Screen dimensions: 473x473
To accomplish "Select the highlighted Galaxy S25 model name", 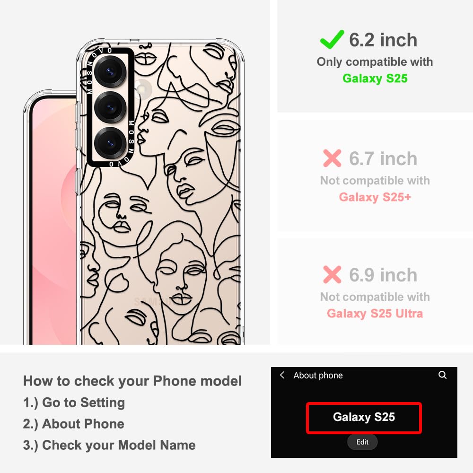I will pyautogui.click(x=364, y=418).
